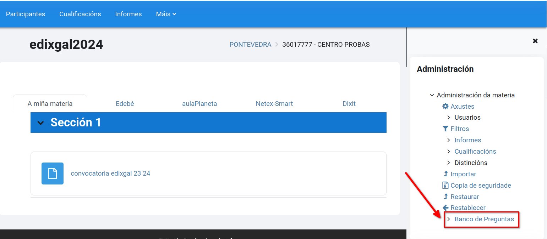This screenshot has width=547, height=239.
Task: Switch to the Netex-Smart tab
Action: pyautogui.click(x=274, y=103)
